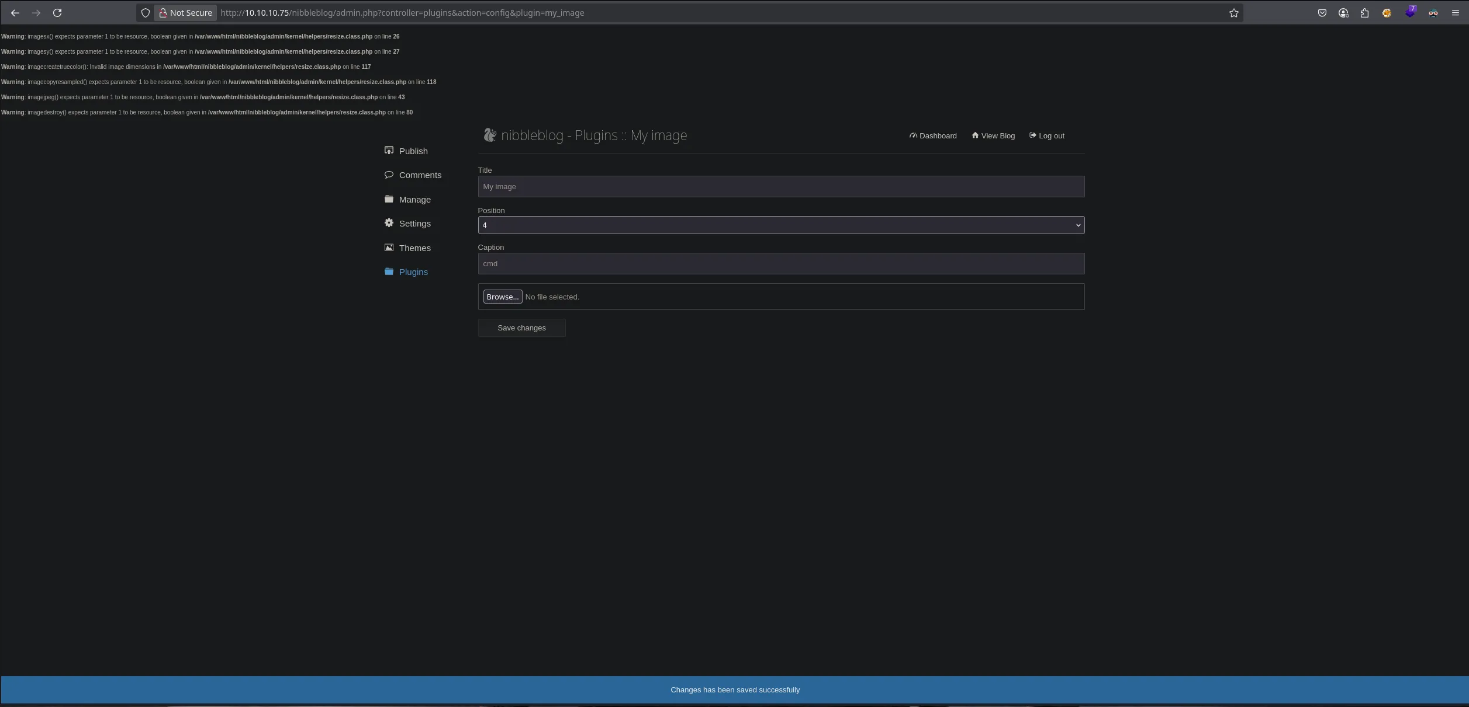Reload the current page
Viewport: 1469px width, 707px height.
tap(57, 13)
